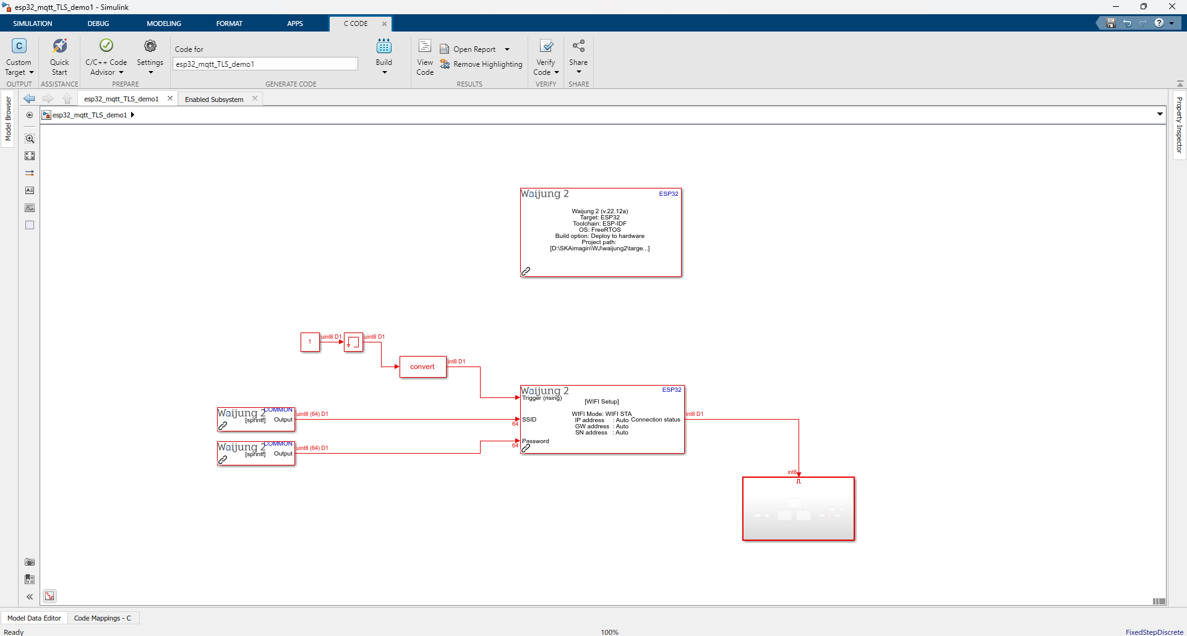
Task: Click the viewmarks icon in palette
Action: (30, 579)
